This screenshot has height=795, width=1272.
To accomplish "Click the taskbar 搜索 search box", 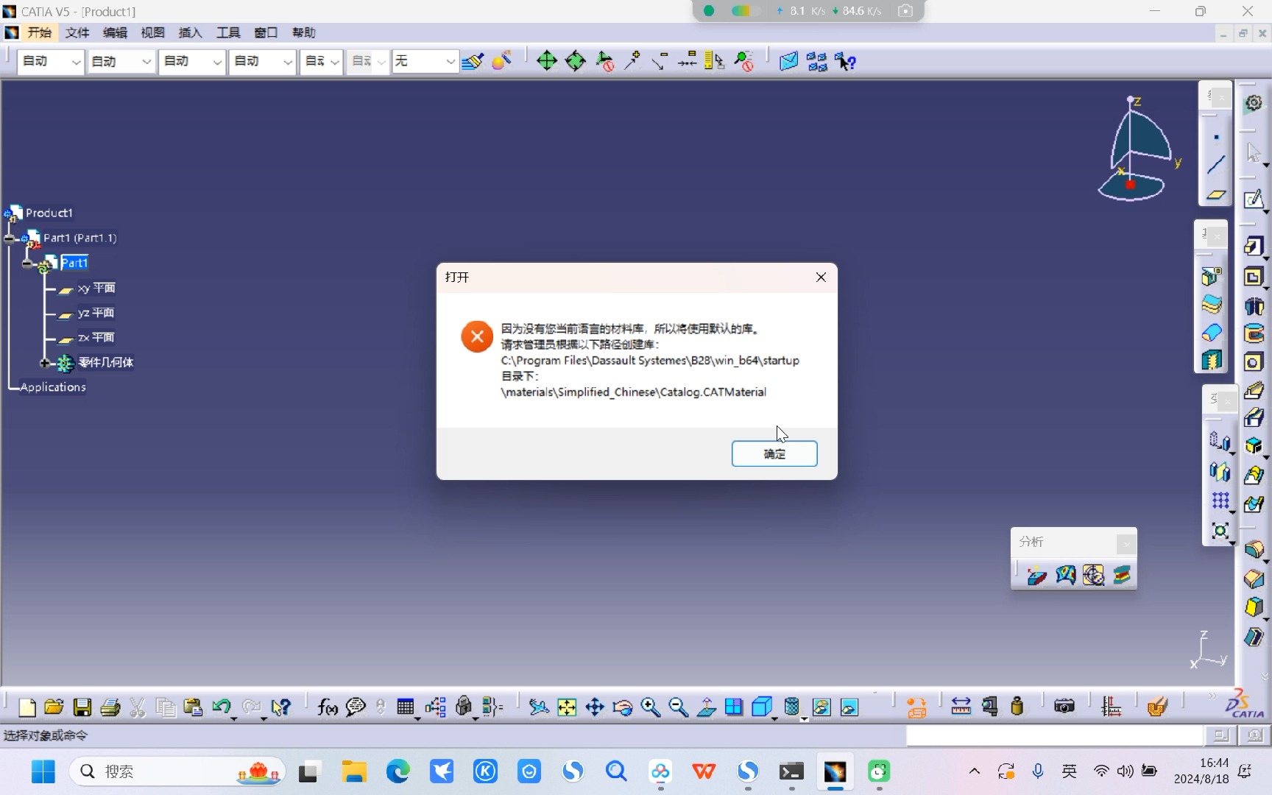I will pyautogui.click(x=177, y=771).
